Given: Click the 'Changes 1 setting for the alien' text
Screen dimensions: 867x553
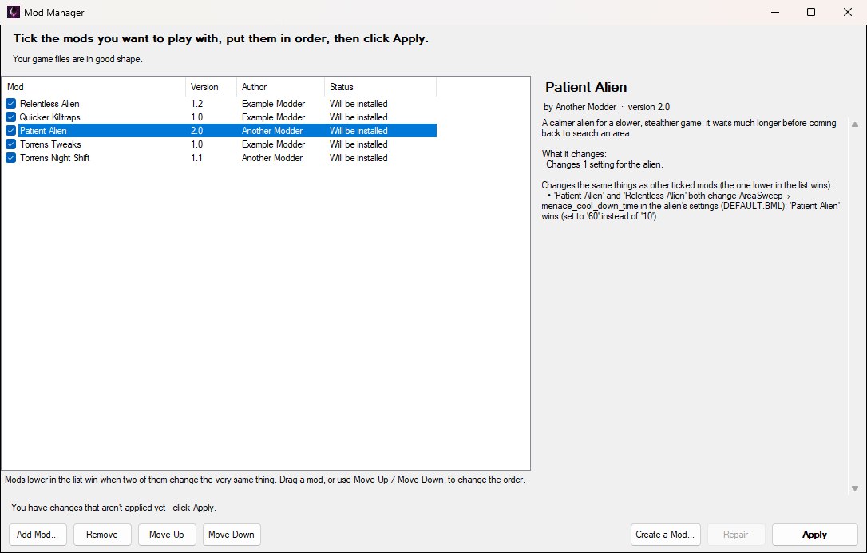Looking at the screenshot, I should coord(604,164).
